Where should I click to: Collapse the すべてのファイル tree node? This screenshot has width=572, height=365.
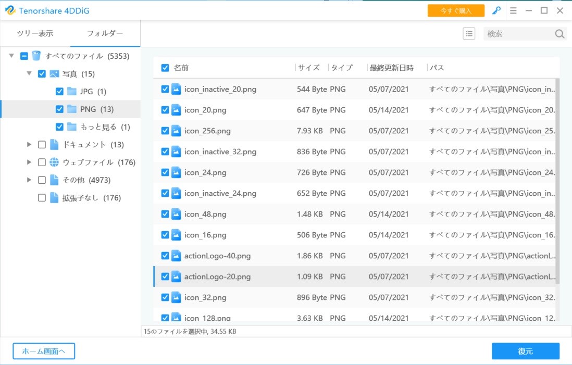pos(11,56)
